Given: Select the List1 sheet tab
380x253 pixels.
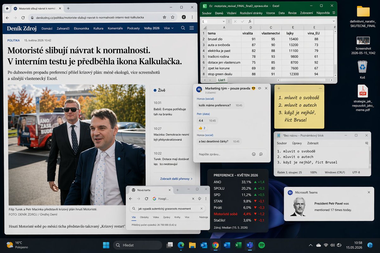Looking at the screenshot, I should click(222, 80).
